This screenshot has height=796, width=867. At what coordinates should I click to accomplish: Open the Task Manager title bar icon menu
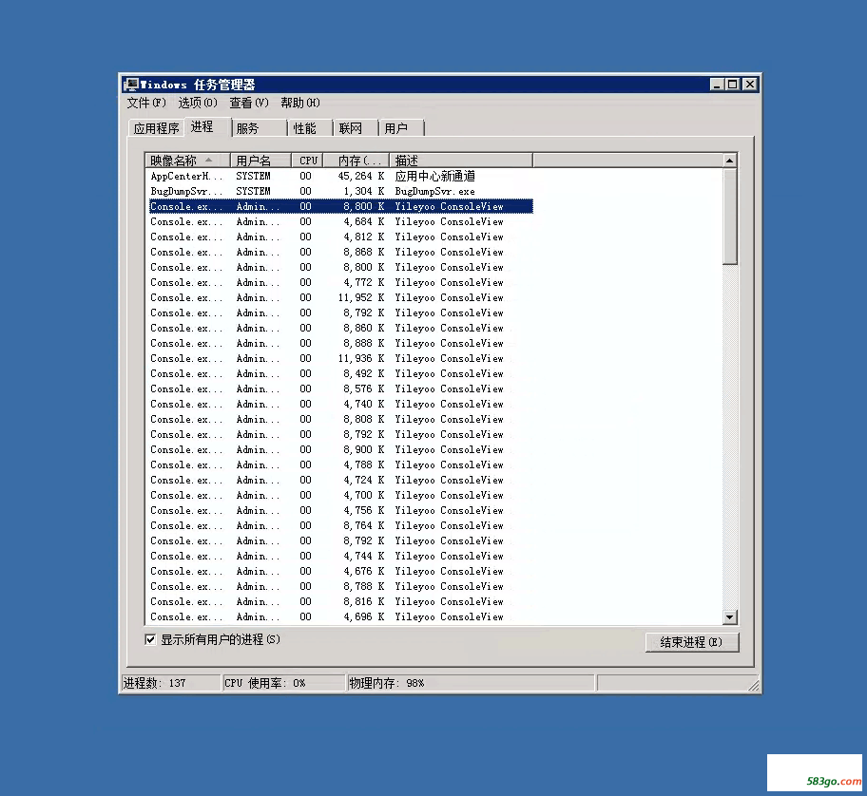coord(131,85)
